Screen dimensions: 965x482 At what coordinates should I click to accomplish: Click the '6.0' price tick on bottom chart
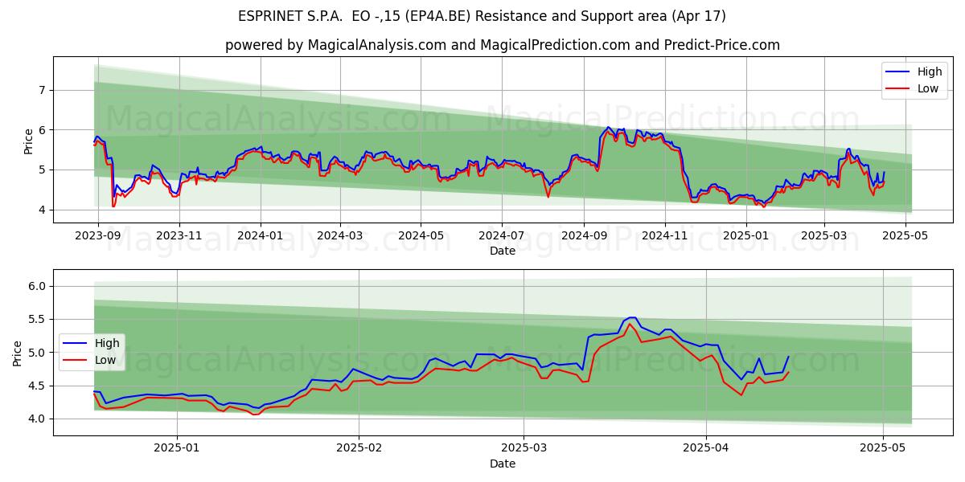click(38, 286)
